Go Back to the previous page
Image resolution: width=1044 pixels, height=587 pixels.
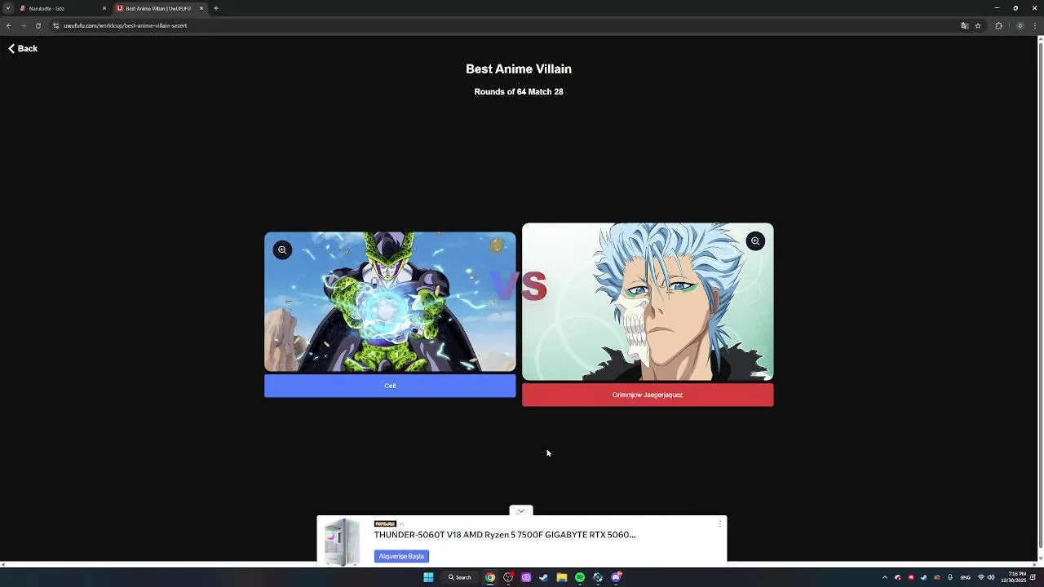click(23, 49)
